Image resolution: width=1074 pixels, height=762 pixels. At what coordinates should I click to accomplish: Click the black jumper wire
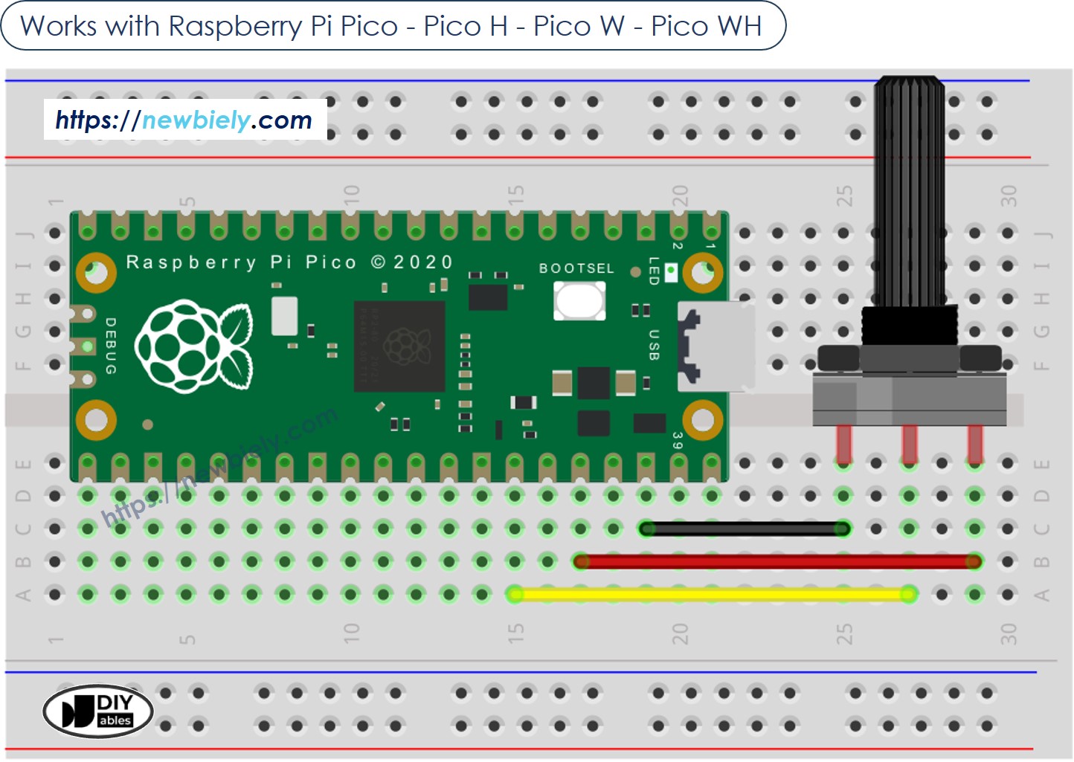tap(745, 529)
